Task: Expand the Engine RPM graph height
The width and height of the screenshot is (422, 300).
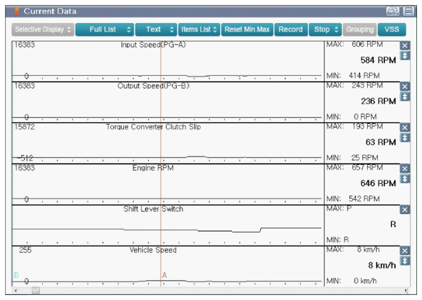Action: coord(404,179)
